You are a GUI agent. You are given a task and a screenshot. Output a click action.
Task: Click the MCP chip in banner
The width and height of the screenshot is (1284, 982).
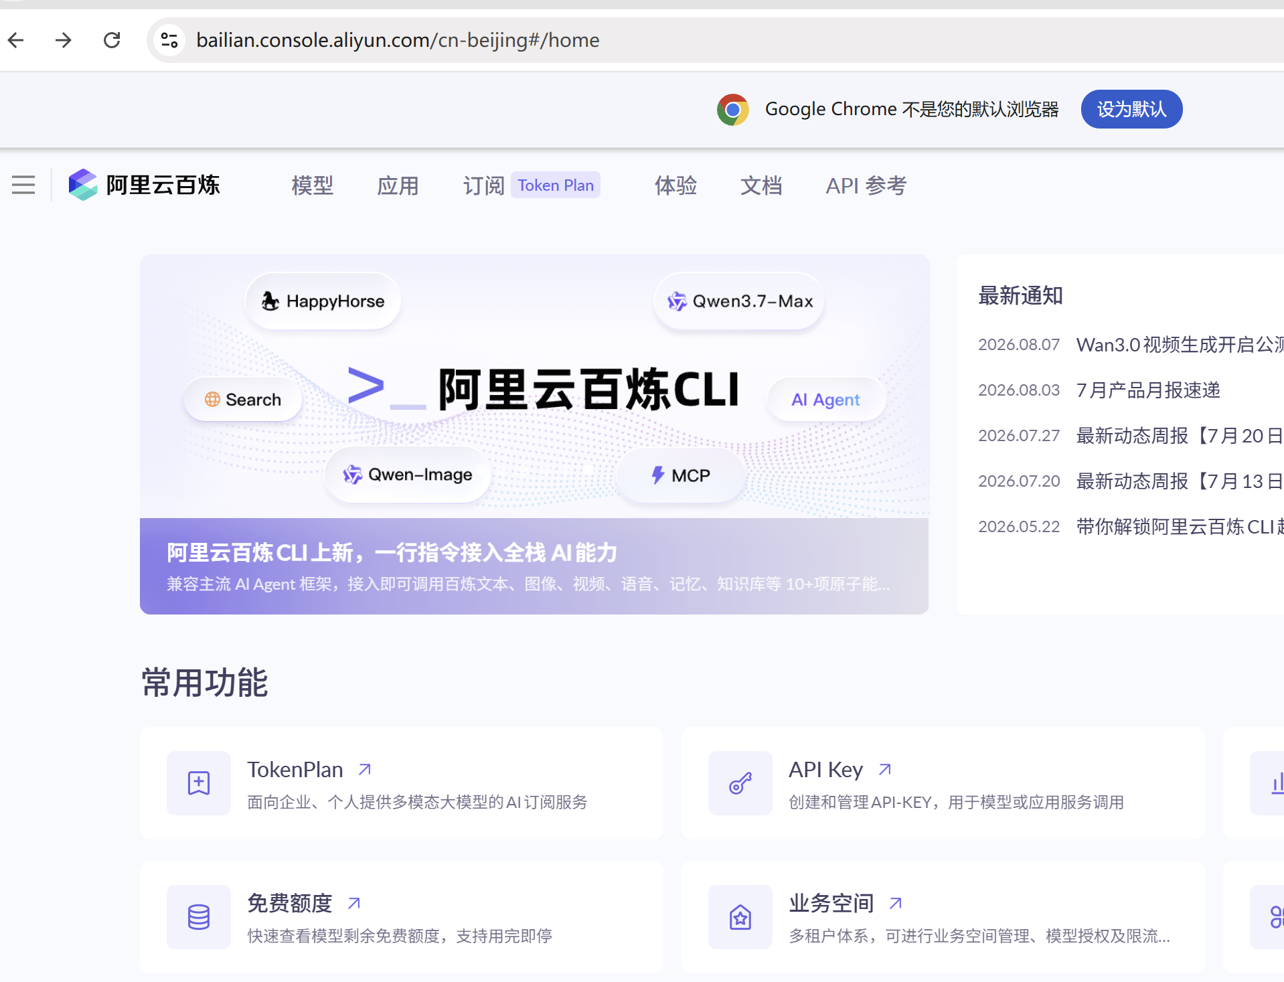(680, 475)
